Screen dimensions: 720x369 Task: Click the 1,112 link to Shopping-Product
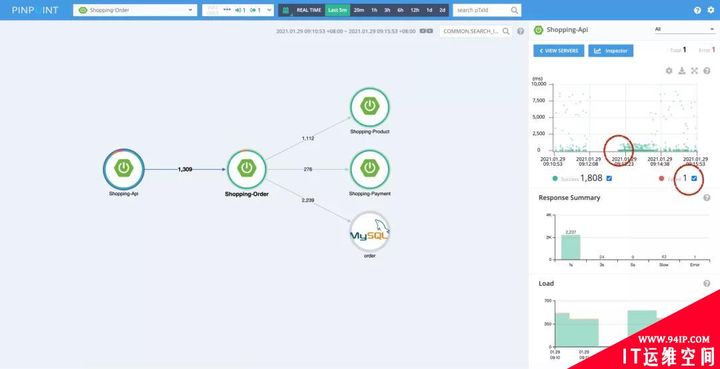coord(308,138)
